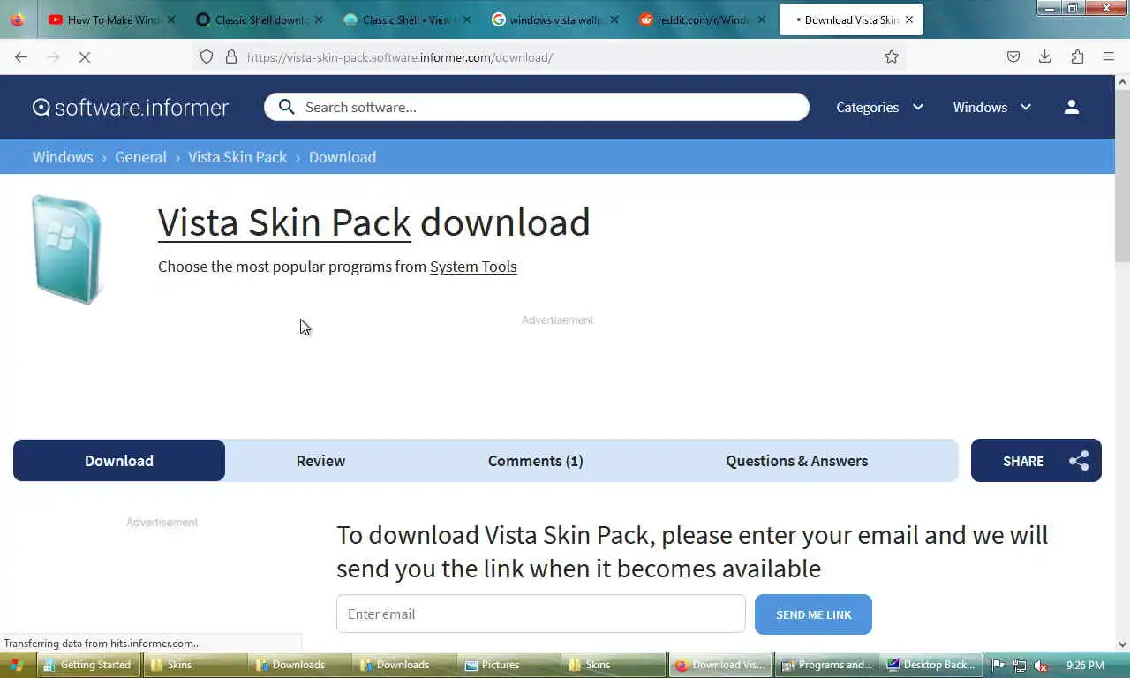Click the Vista Skin Pack box image

pyautogui.click(x=67, y=250)
